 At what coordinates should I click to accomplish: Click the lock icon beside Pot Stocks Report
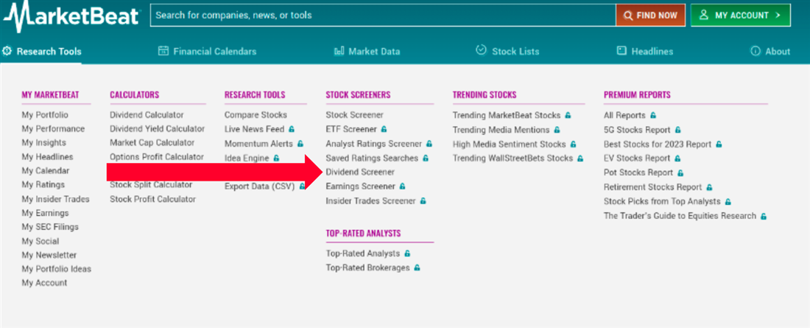coord(680,172)
